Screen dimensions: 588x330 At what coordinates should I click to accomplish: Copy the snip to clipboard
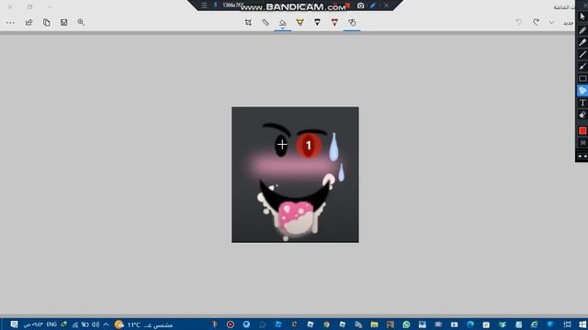pos(47,22)
